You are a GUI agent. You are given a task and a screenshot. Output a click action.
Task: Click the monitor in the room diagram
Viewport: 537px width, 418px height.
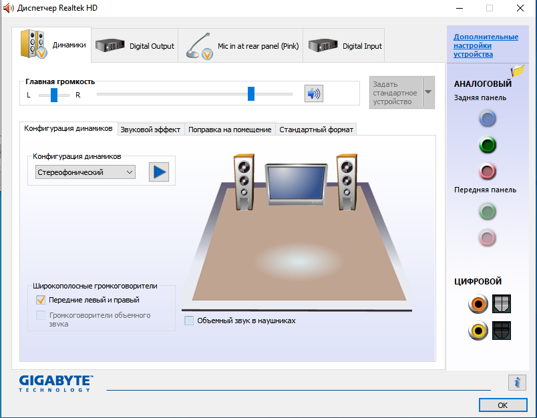coord(297,184)
